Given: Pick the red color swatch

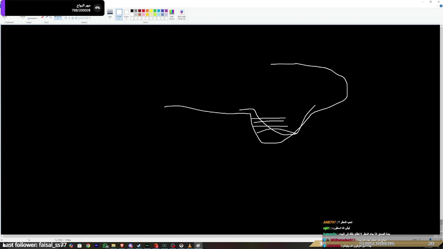Looking at the screenshot, I should [143, 11].
